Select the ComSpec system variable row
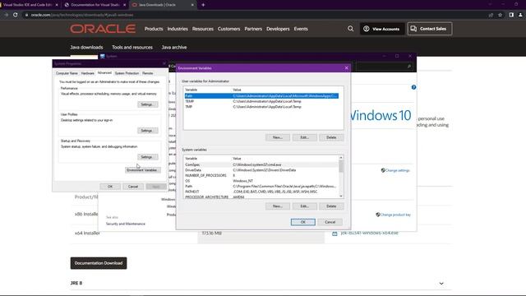 (x=261, y=164)
